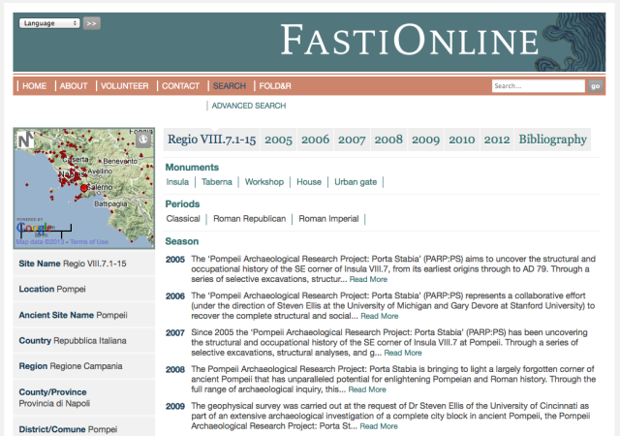
Task: Click the Google logo on the map
Action: 33,229
